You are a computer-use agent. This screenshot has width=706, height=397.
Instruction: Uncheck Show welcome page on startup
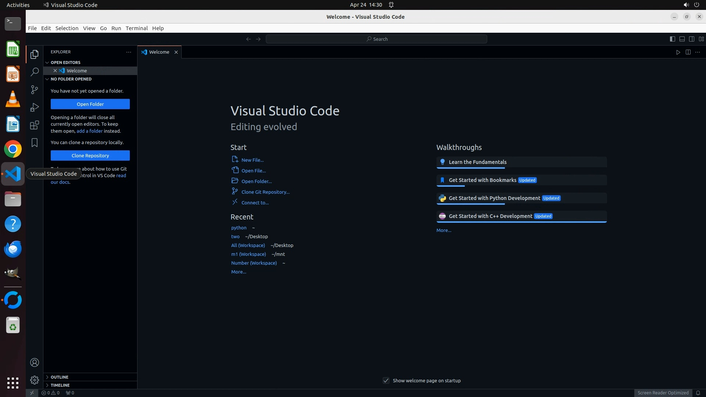coord(386,380)
